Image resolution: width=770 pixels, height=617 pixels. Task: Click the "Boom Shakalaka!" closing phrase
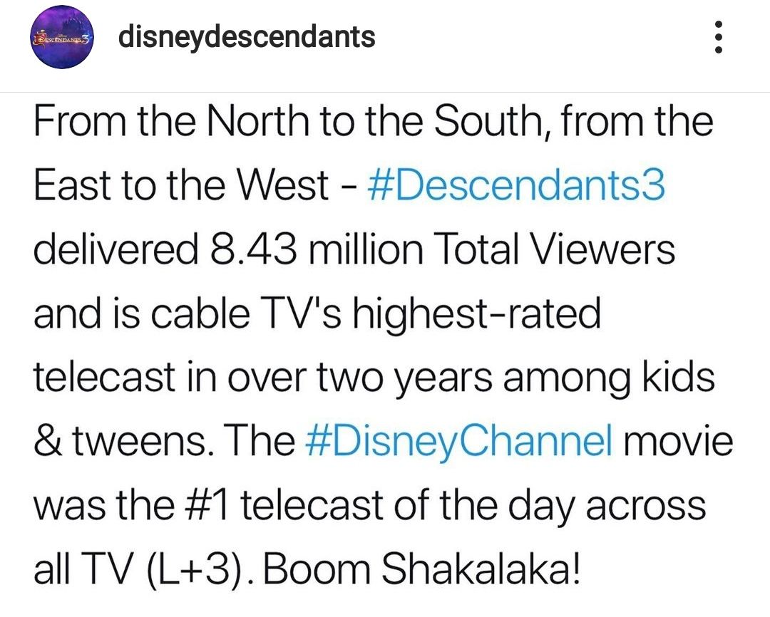(422, 569)
